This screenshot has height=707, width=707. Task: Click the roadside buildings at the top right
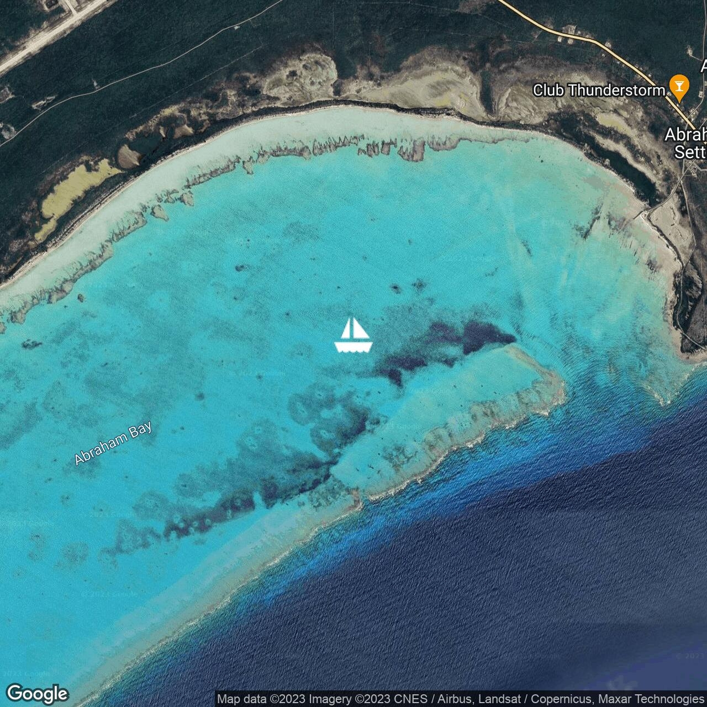pos(569,33)
